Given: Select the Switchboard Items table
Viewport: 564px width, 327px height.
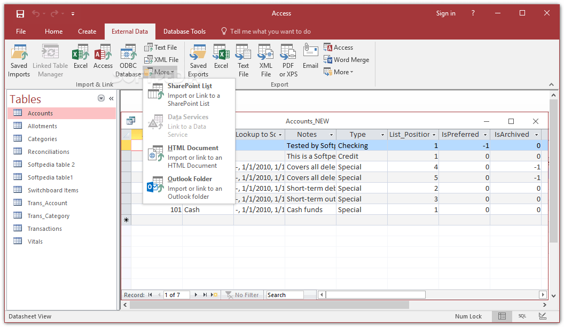Looking at the screenshot, I should click(x=62, y=190).
